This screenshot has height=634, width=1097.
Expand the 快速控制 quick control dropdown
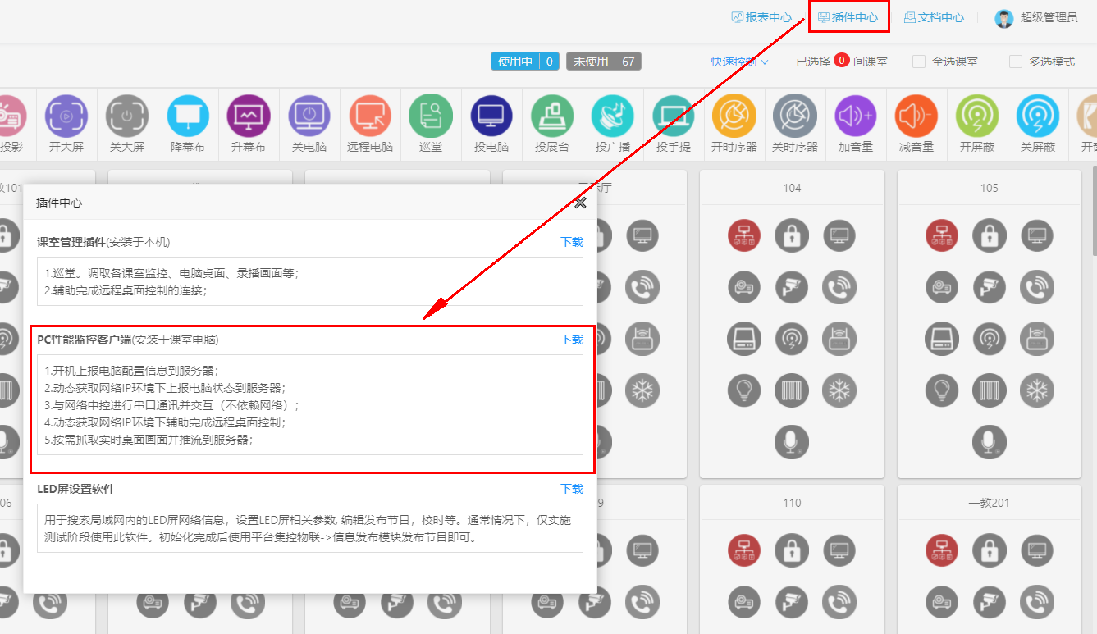point(739,62)
